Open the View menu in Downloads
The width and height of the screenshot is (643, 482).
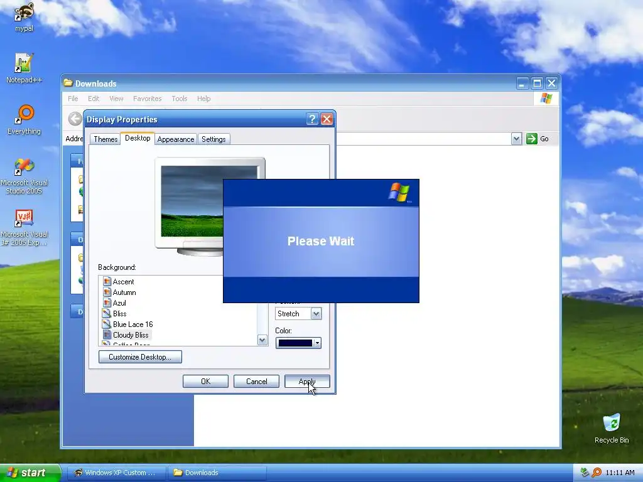[x=116, y=99]
